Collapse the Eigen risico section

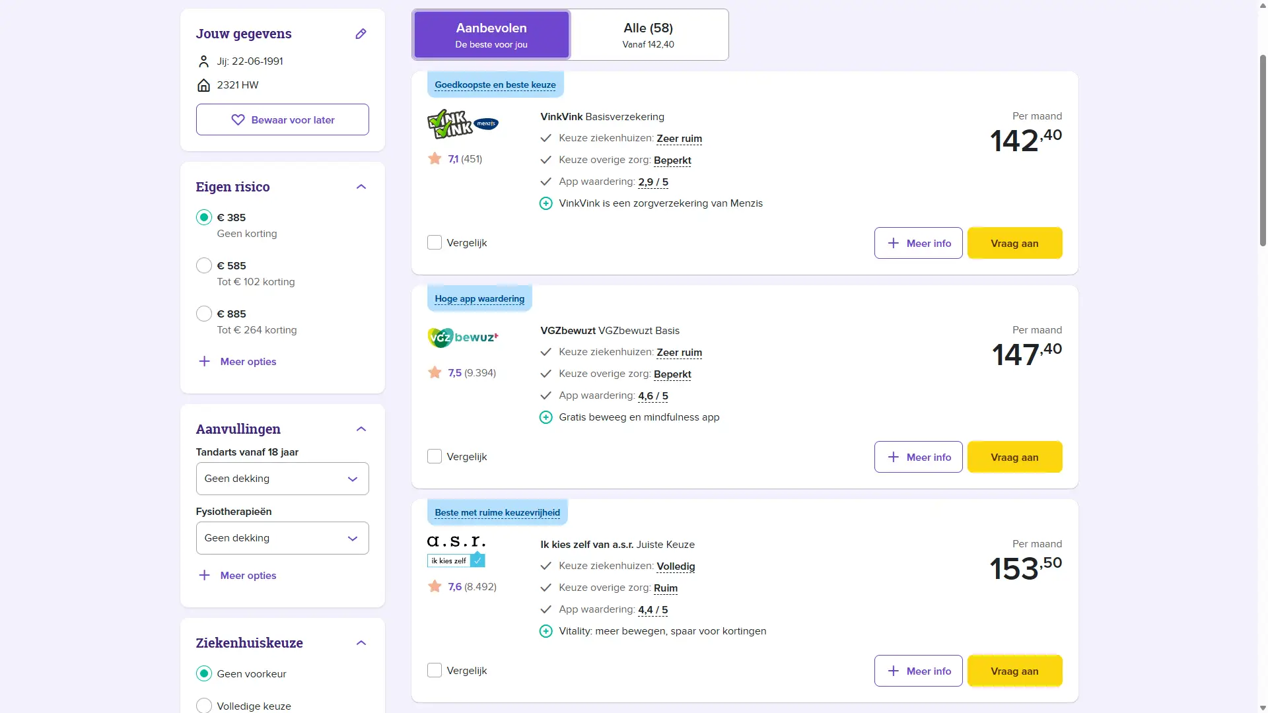click(361, 187)
